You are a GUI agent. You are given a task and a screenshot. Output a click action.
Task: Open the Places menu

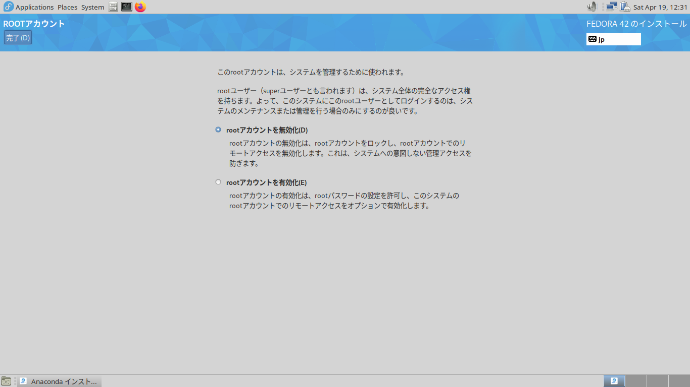point(67,7)
